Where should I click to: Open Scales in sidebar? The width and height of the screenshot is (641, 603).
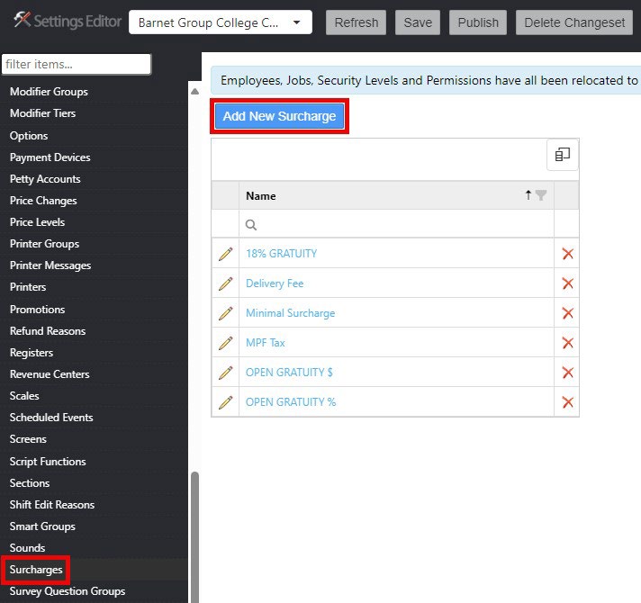tap(24, 396)
